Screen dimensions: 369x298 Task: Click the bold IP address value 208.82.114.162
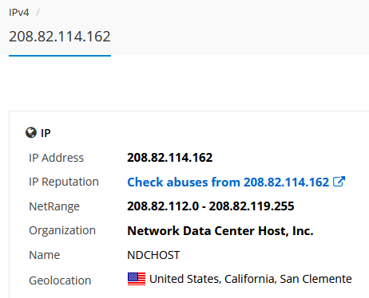pos(170,158)
